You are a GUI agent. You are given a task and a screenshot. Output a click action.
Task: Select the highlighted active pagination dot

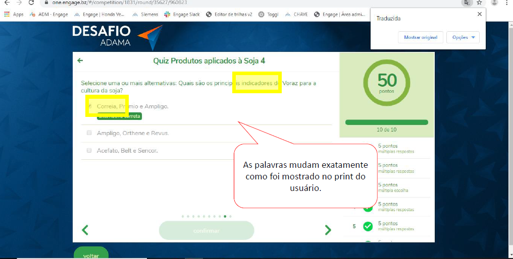coord(225,216)
